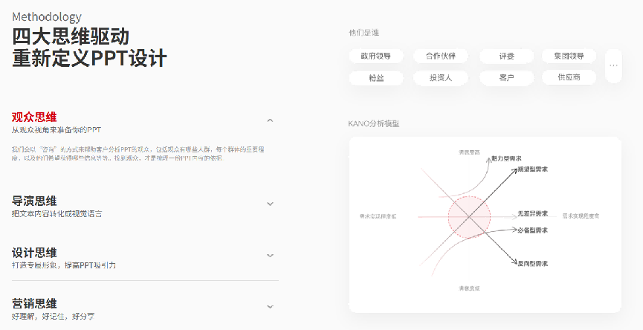This screenshot has height=330, width=643.
Task: Expand the 设计思维 chevron arrow
Action: coord(270,255)
